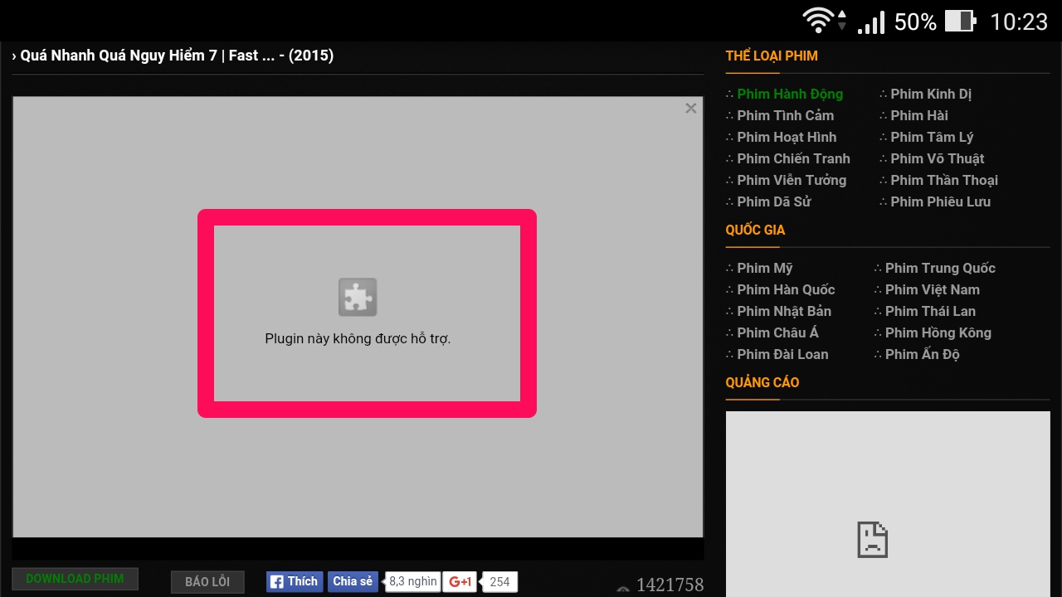
Task: Open the Phim Hoạt Hình category
Action: pos(787,137)
